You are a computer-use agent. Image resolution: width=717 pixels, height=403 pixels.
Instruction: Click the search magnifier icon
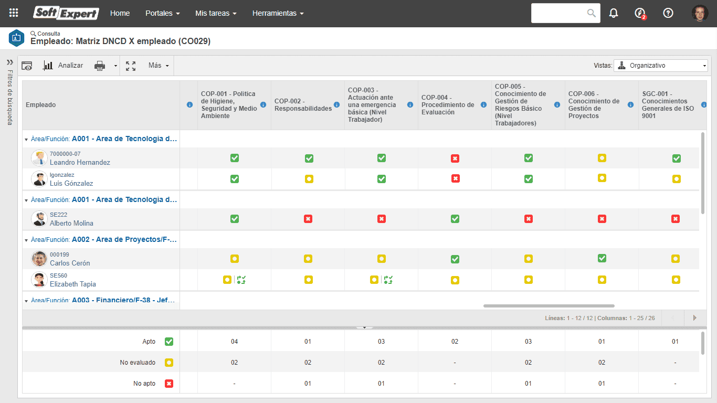click(x=592, y=13)
